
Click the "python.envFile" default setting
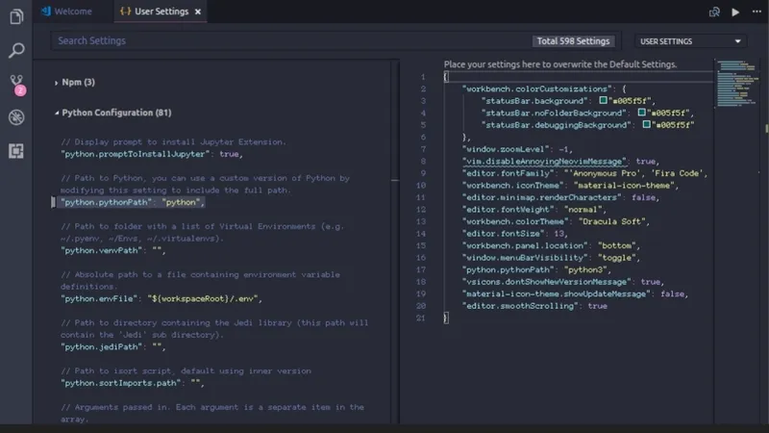[161, 298]
